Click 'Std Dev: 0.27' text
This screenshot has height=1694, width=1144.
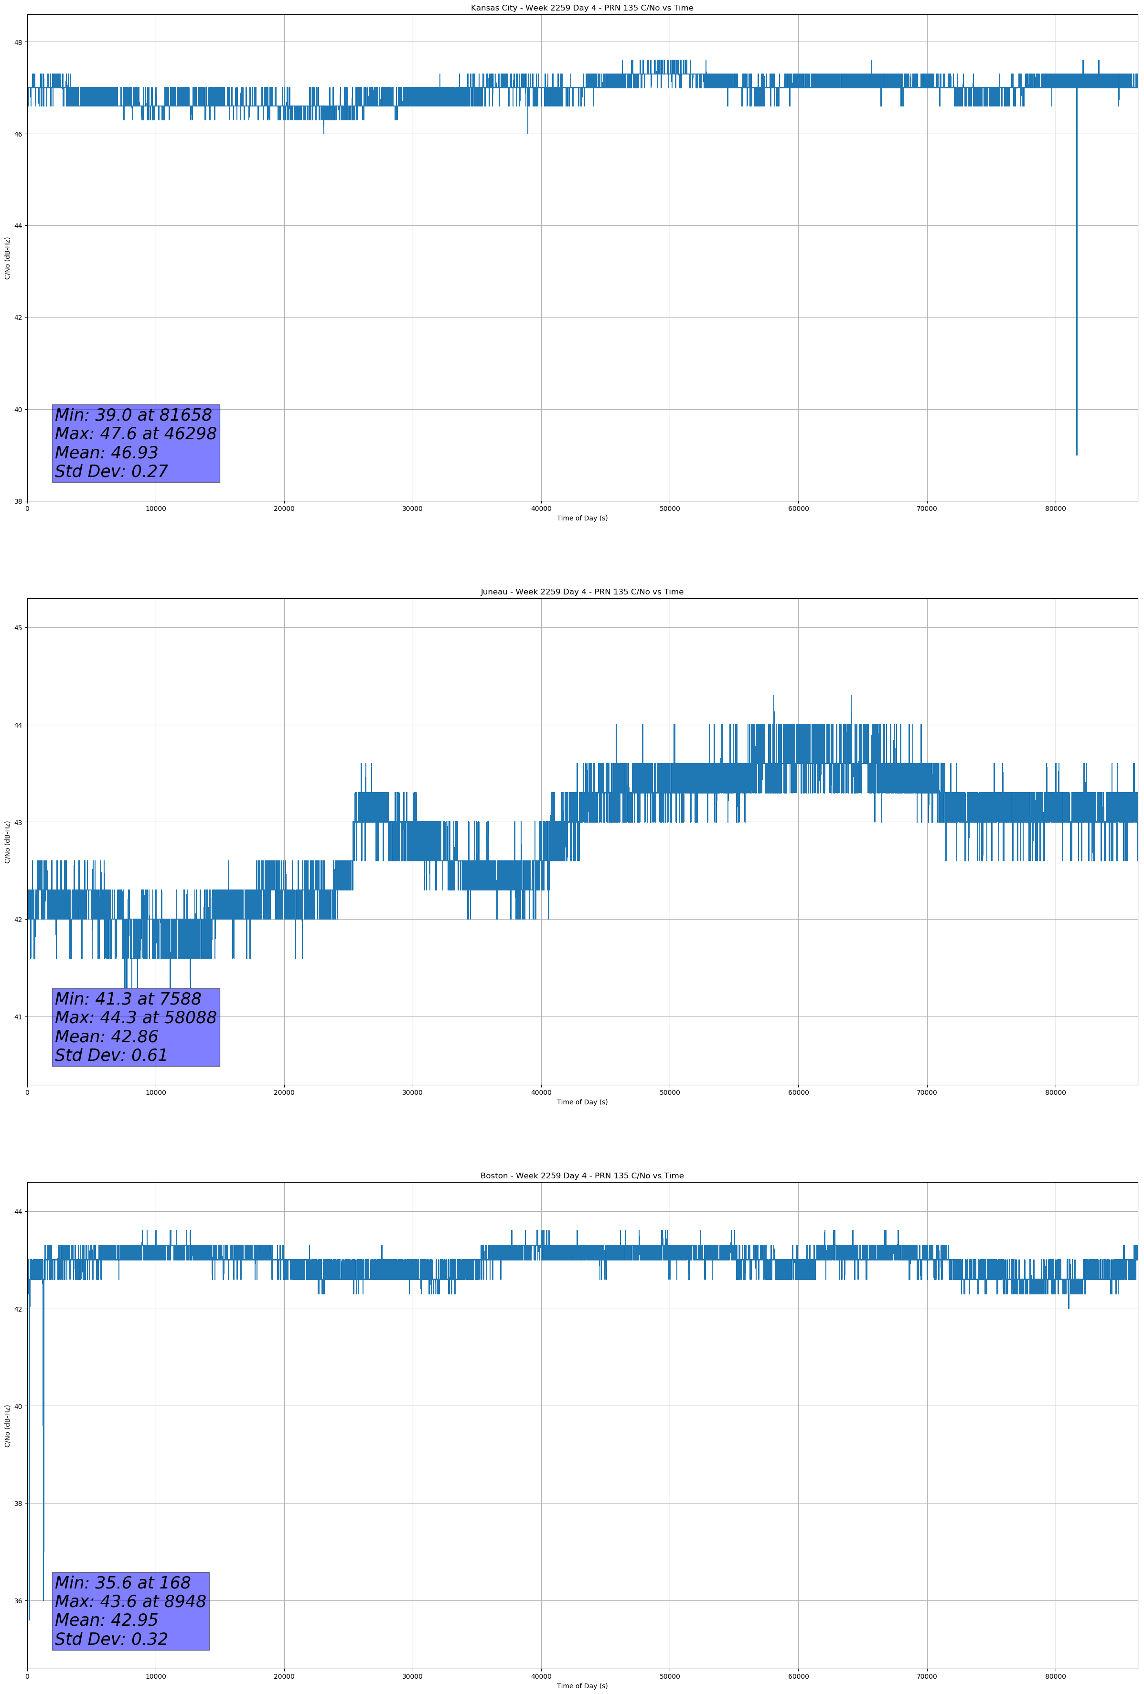(x=112, y=472)
